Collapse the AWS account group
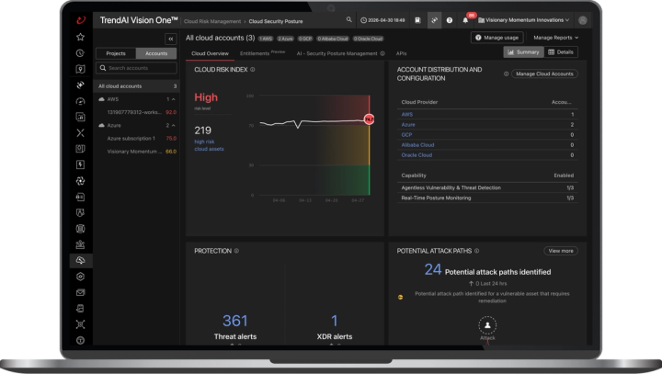Image resolution: width=662 pixels, height=374 pixels. [173, 99]
